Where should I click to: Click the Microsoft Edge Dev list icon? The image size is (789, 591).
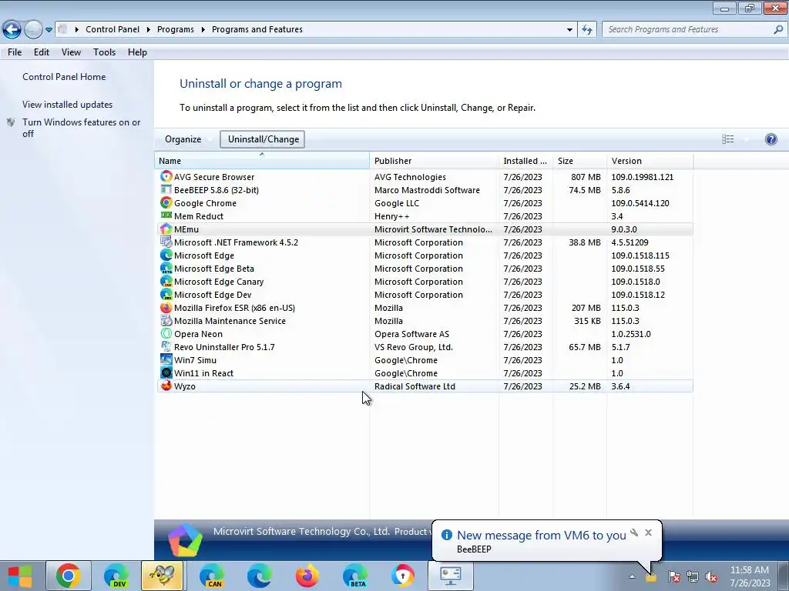pyautogui.click(x=166, y=294)
